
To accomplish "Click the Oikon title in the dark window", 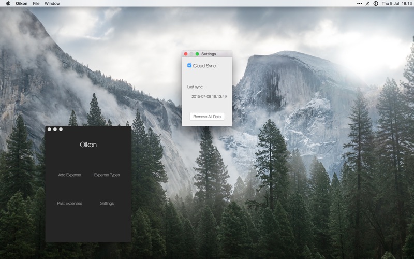I will point(88,145).
